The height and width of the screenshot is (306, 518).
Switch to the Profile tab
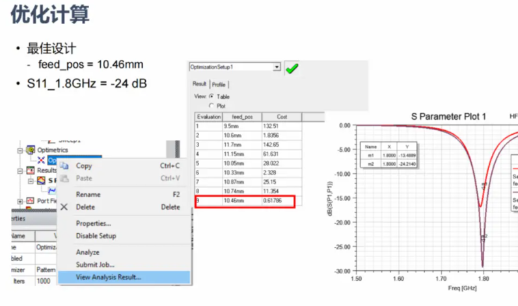(219, 85)
